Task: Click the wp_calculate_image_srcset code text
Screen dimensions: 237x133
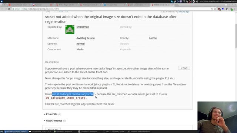Action: (66, 98)
